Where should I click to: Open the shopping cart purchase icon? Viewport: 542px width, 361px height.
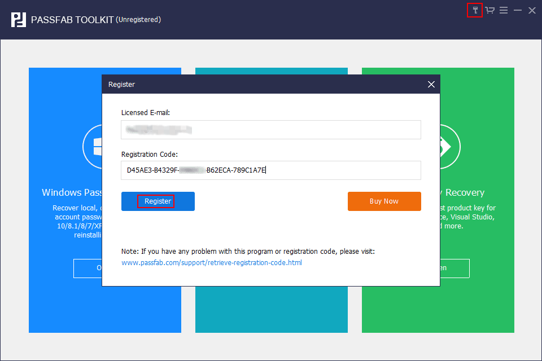(x=489, y=10)
